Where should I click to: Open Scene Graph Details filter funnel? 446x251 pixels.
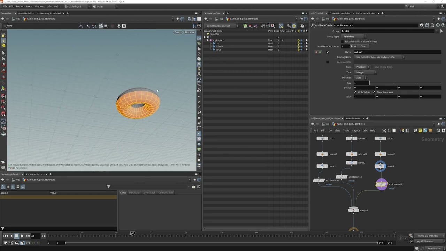click(109, 187)
